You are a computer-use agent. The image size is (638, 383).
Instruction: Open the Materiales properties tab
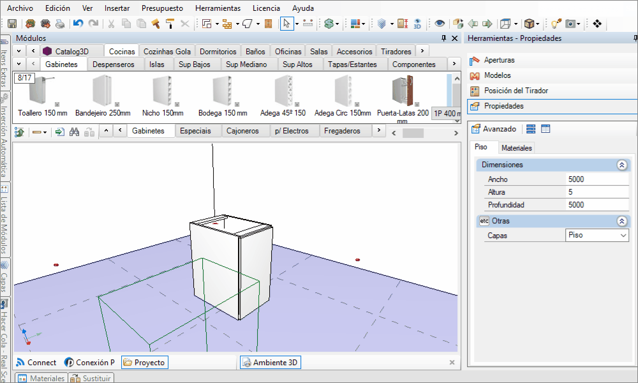[x=516, y=148]
